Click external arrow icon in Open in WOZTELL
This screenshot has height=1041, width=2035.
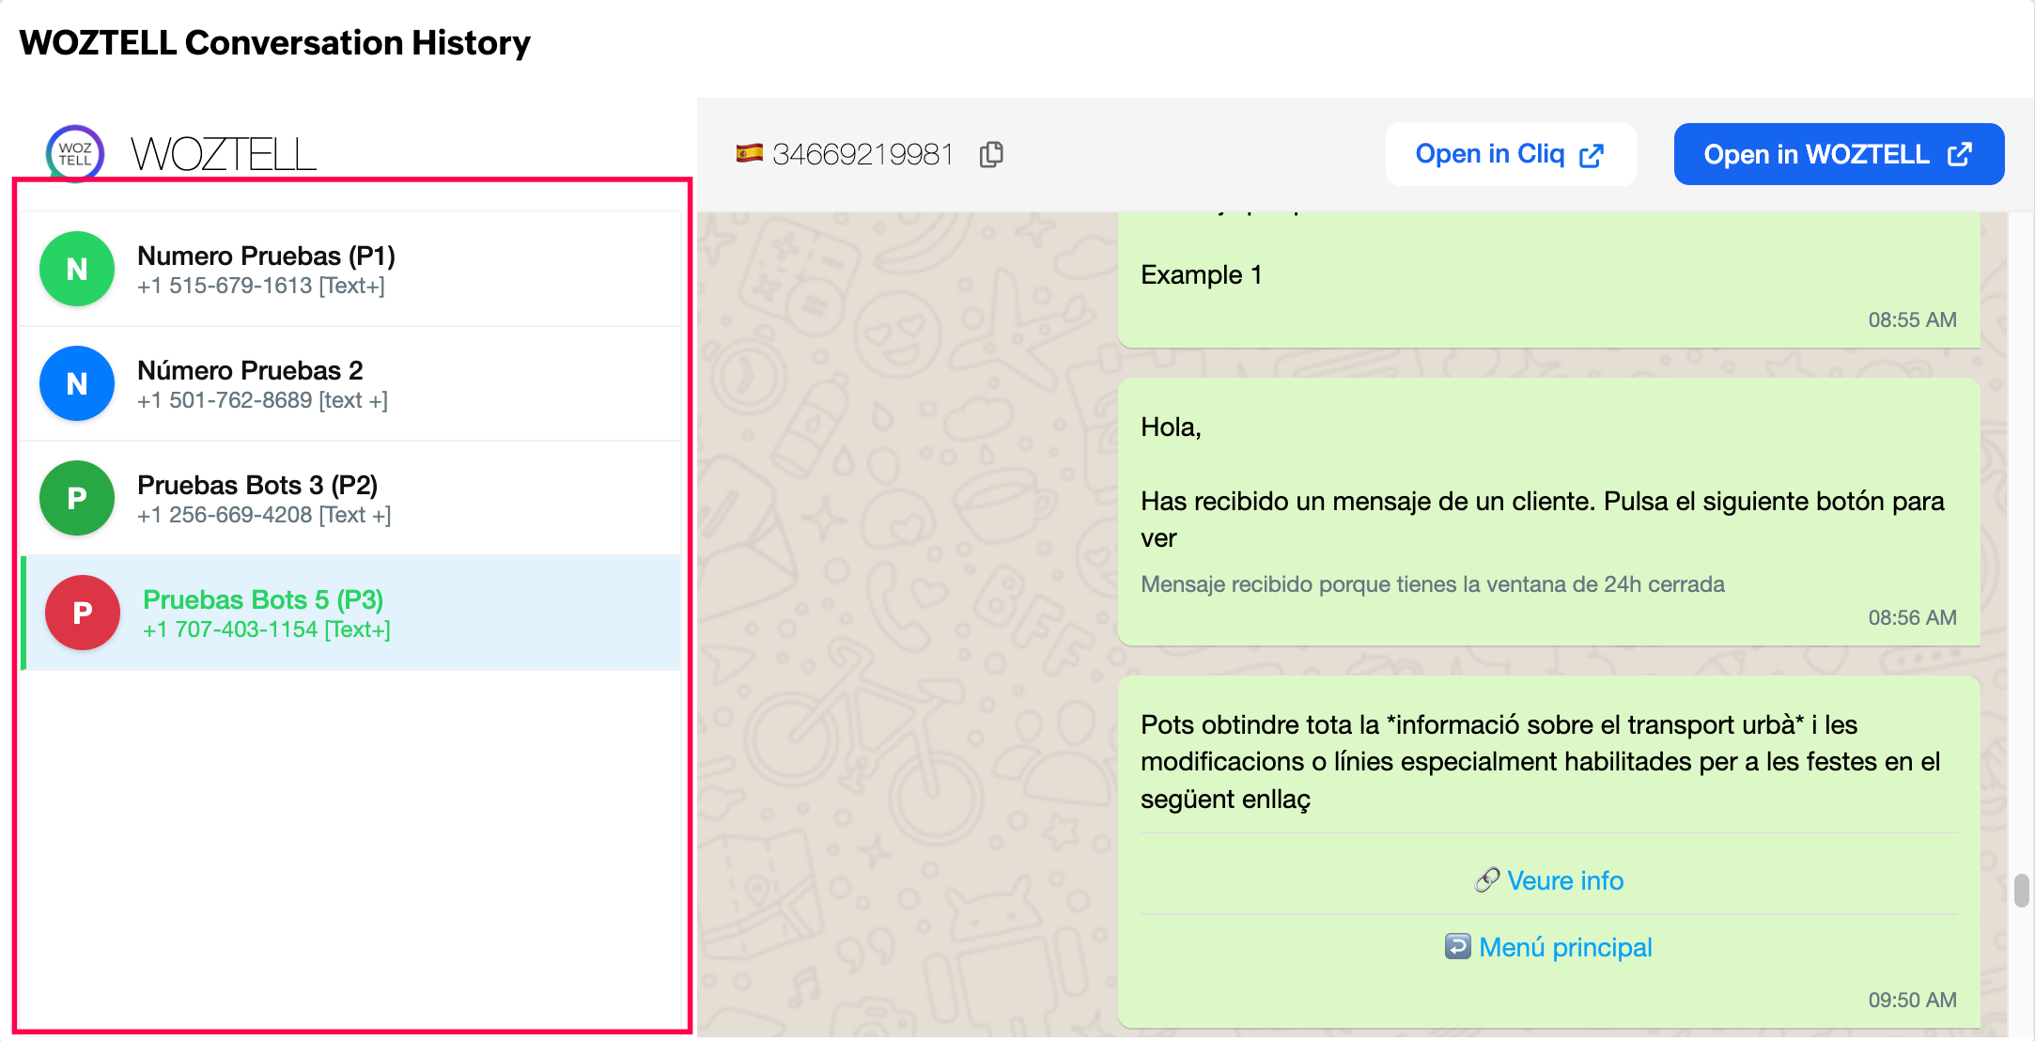1960,154
